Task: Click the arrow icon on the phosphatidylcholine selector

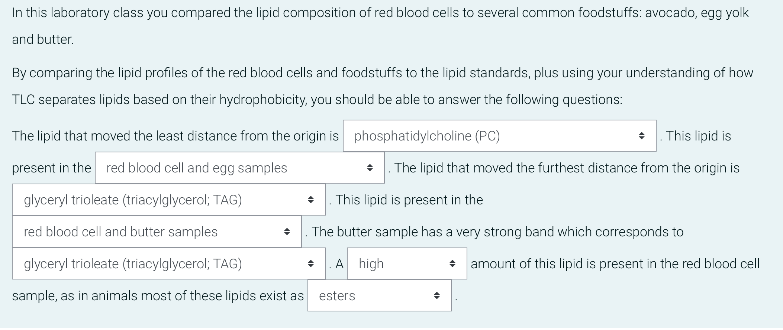Action: [x=641, y=136]
